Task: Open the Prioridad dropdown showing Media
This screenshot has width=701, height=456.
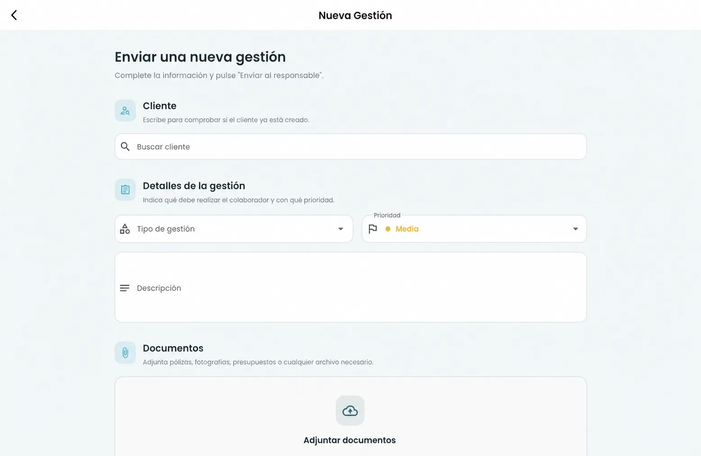Action: tap(474, 229)
